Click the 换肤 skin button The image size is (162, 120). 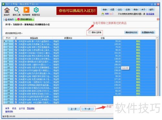click(105, 9)
